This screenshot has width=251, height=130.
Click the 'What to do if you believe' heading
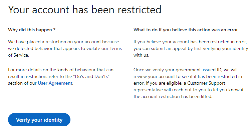tap(186, 30)
